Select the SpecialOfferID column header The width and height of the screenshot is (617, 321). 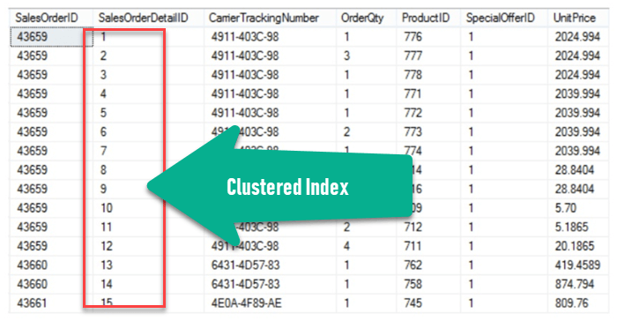tap(504, 18)
